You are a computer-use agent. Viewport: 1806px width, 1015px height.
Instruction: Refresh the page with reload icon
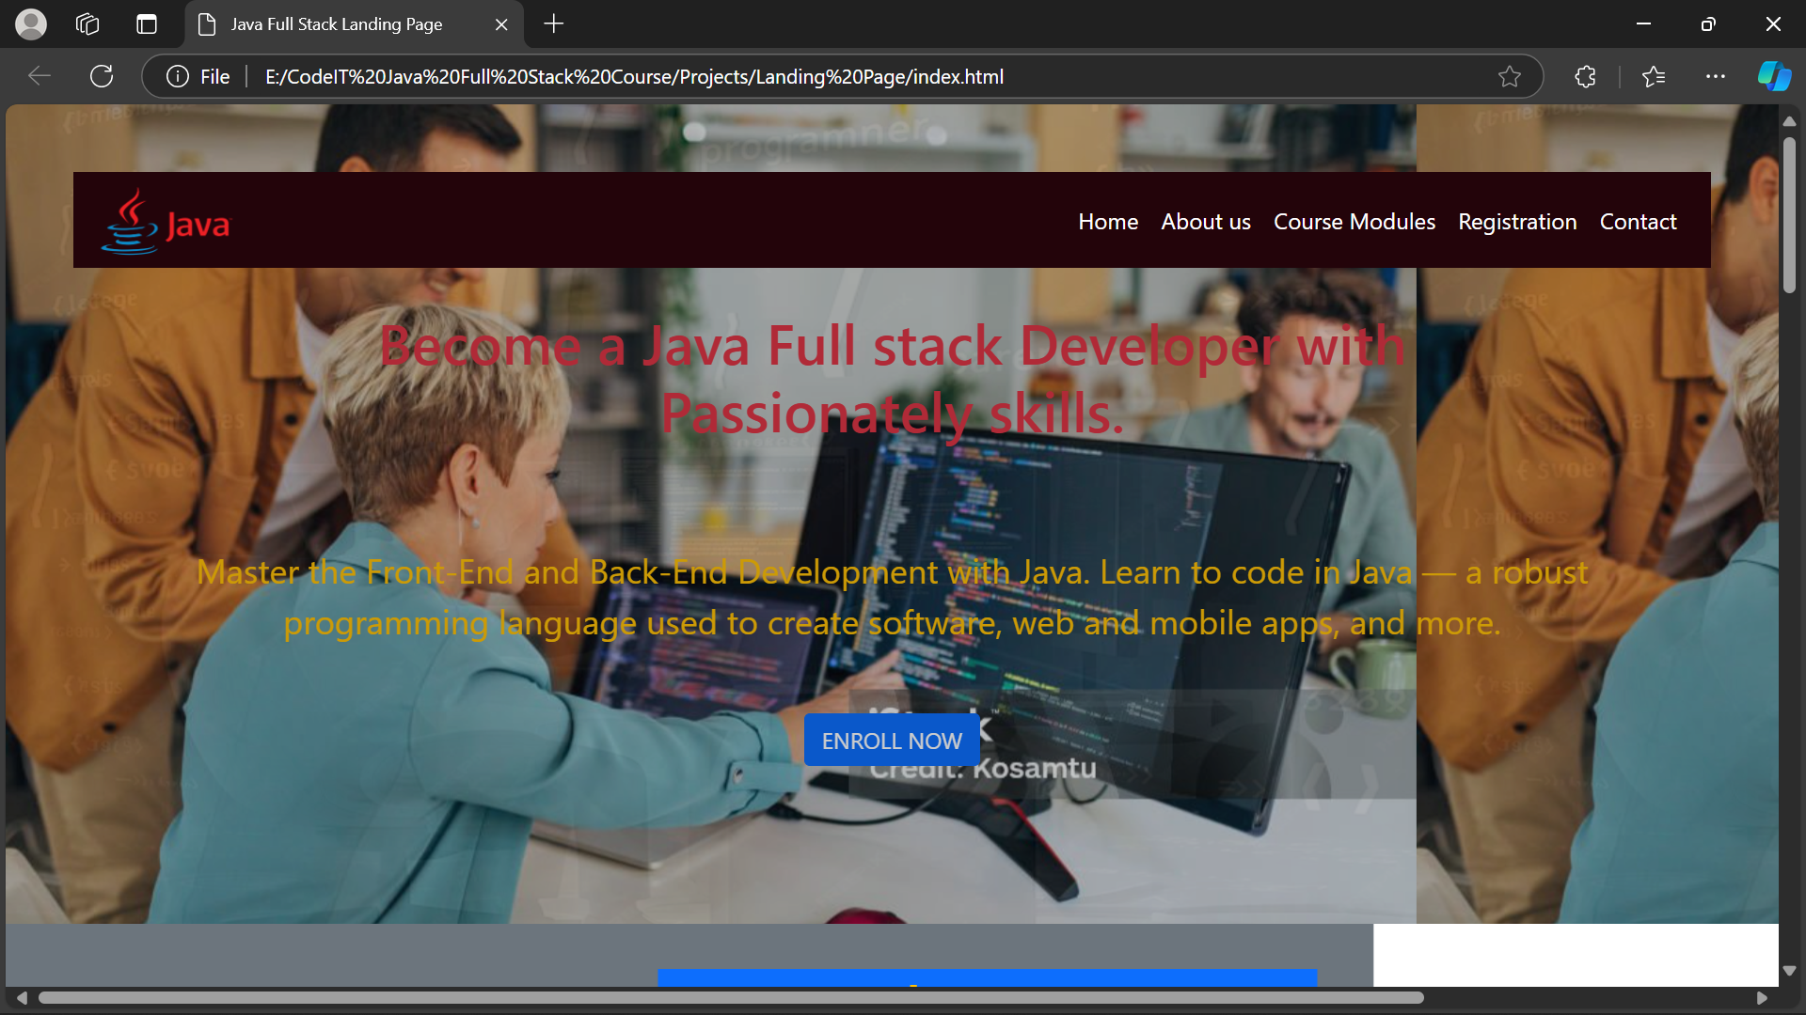coord(102,76)
